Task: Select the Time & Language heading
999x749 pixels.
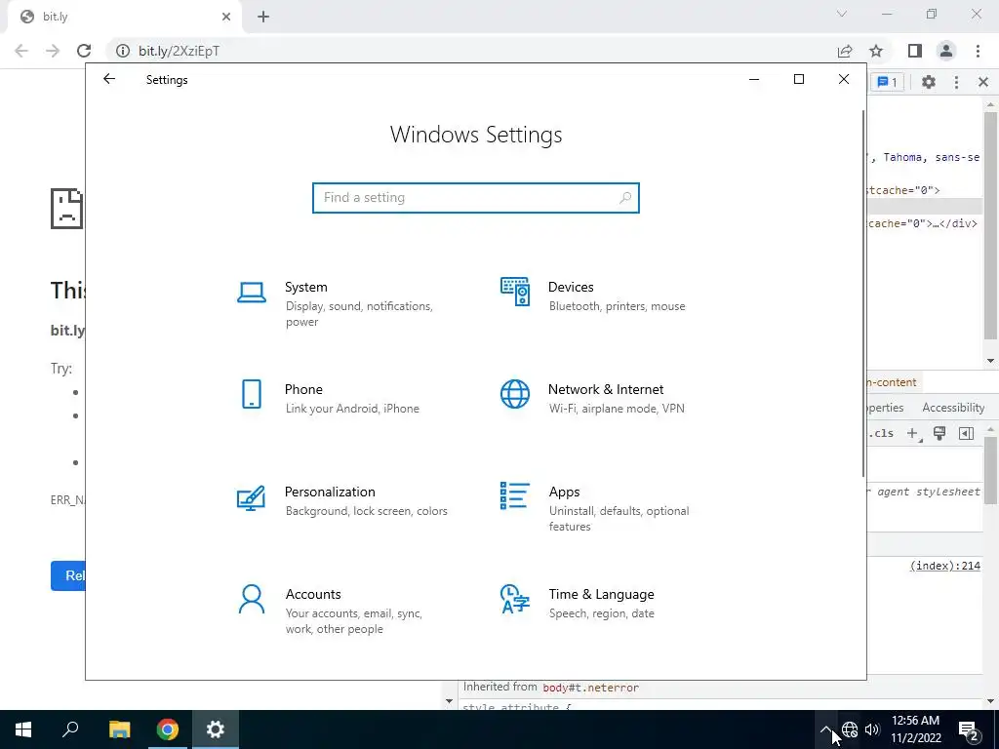Action: [601, 594]
